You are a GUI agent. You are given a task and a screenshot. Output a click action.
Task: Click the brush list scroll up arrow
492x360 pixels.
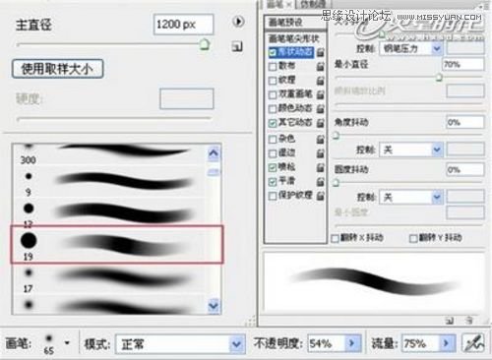[214, 153]
